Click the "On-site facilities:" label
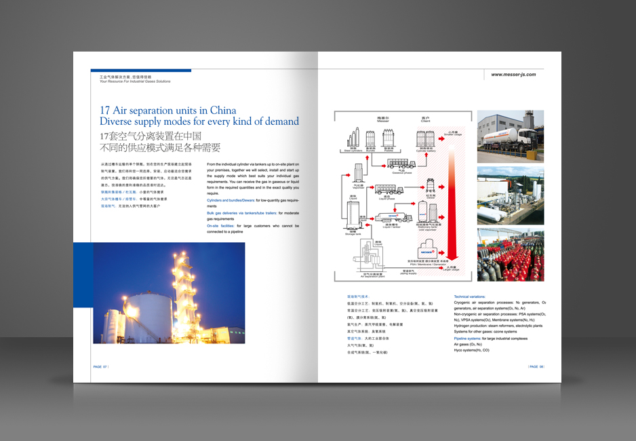The image size is (636, 441). coord(220,226)
